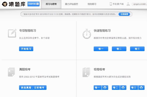The height and width of the screenshot is (97, 147).
Task: Select 卷三 under 组卷模考
Action: (x=134, y=88)
